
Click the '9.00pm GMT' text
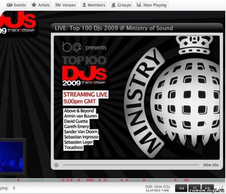click(79, 102)
